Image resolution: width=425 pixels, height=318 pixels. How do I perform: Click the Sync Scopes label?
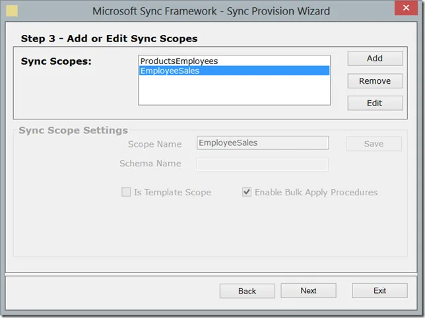click(56, 61)
